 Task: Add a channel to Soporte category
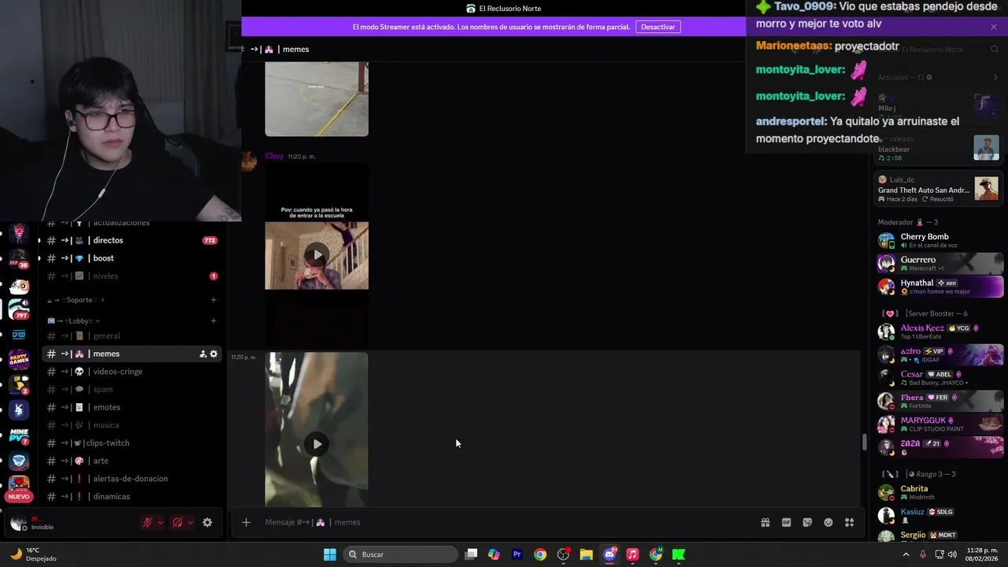click(x=213, y=300)
